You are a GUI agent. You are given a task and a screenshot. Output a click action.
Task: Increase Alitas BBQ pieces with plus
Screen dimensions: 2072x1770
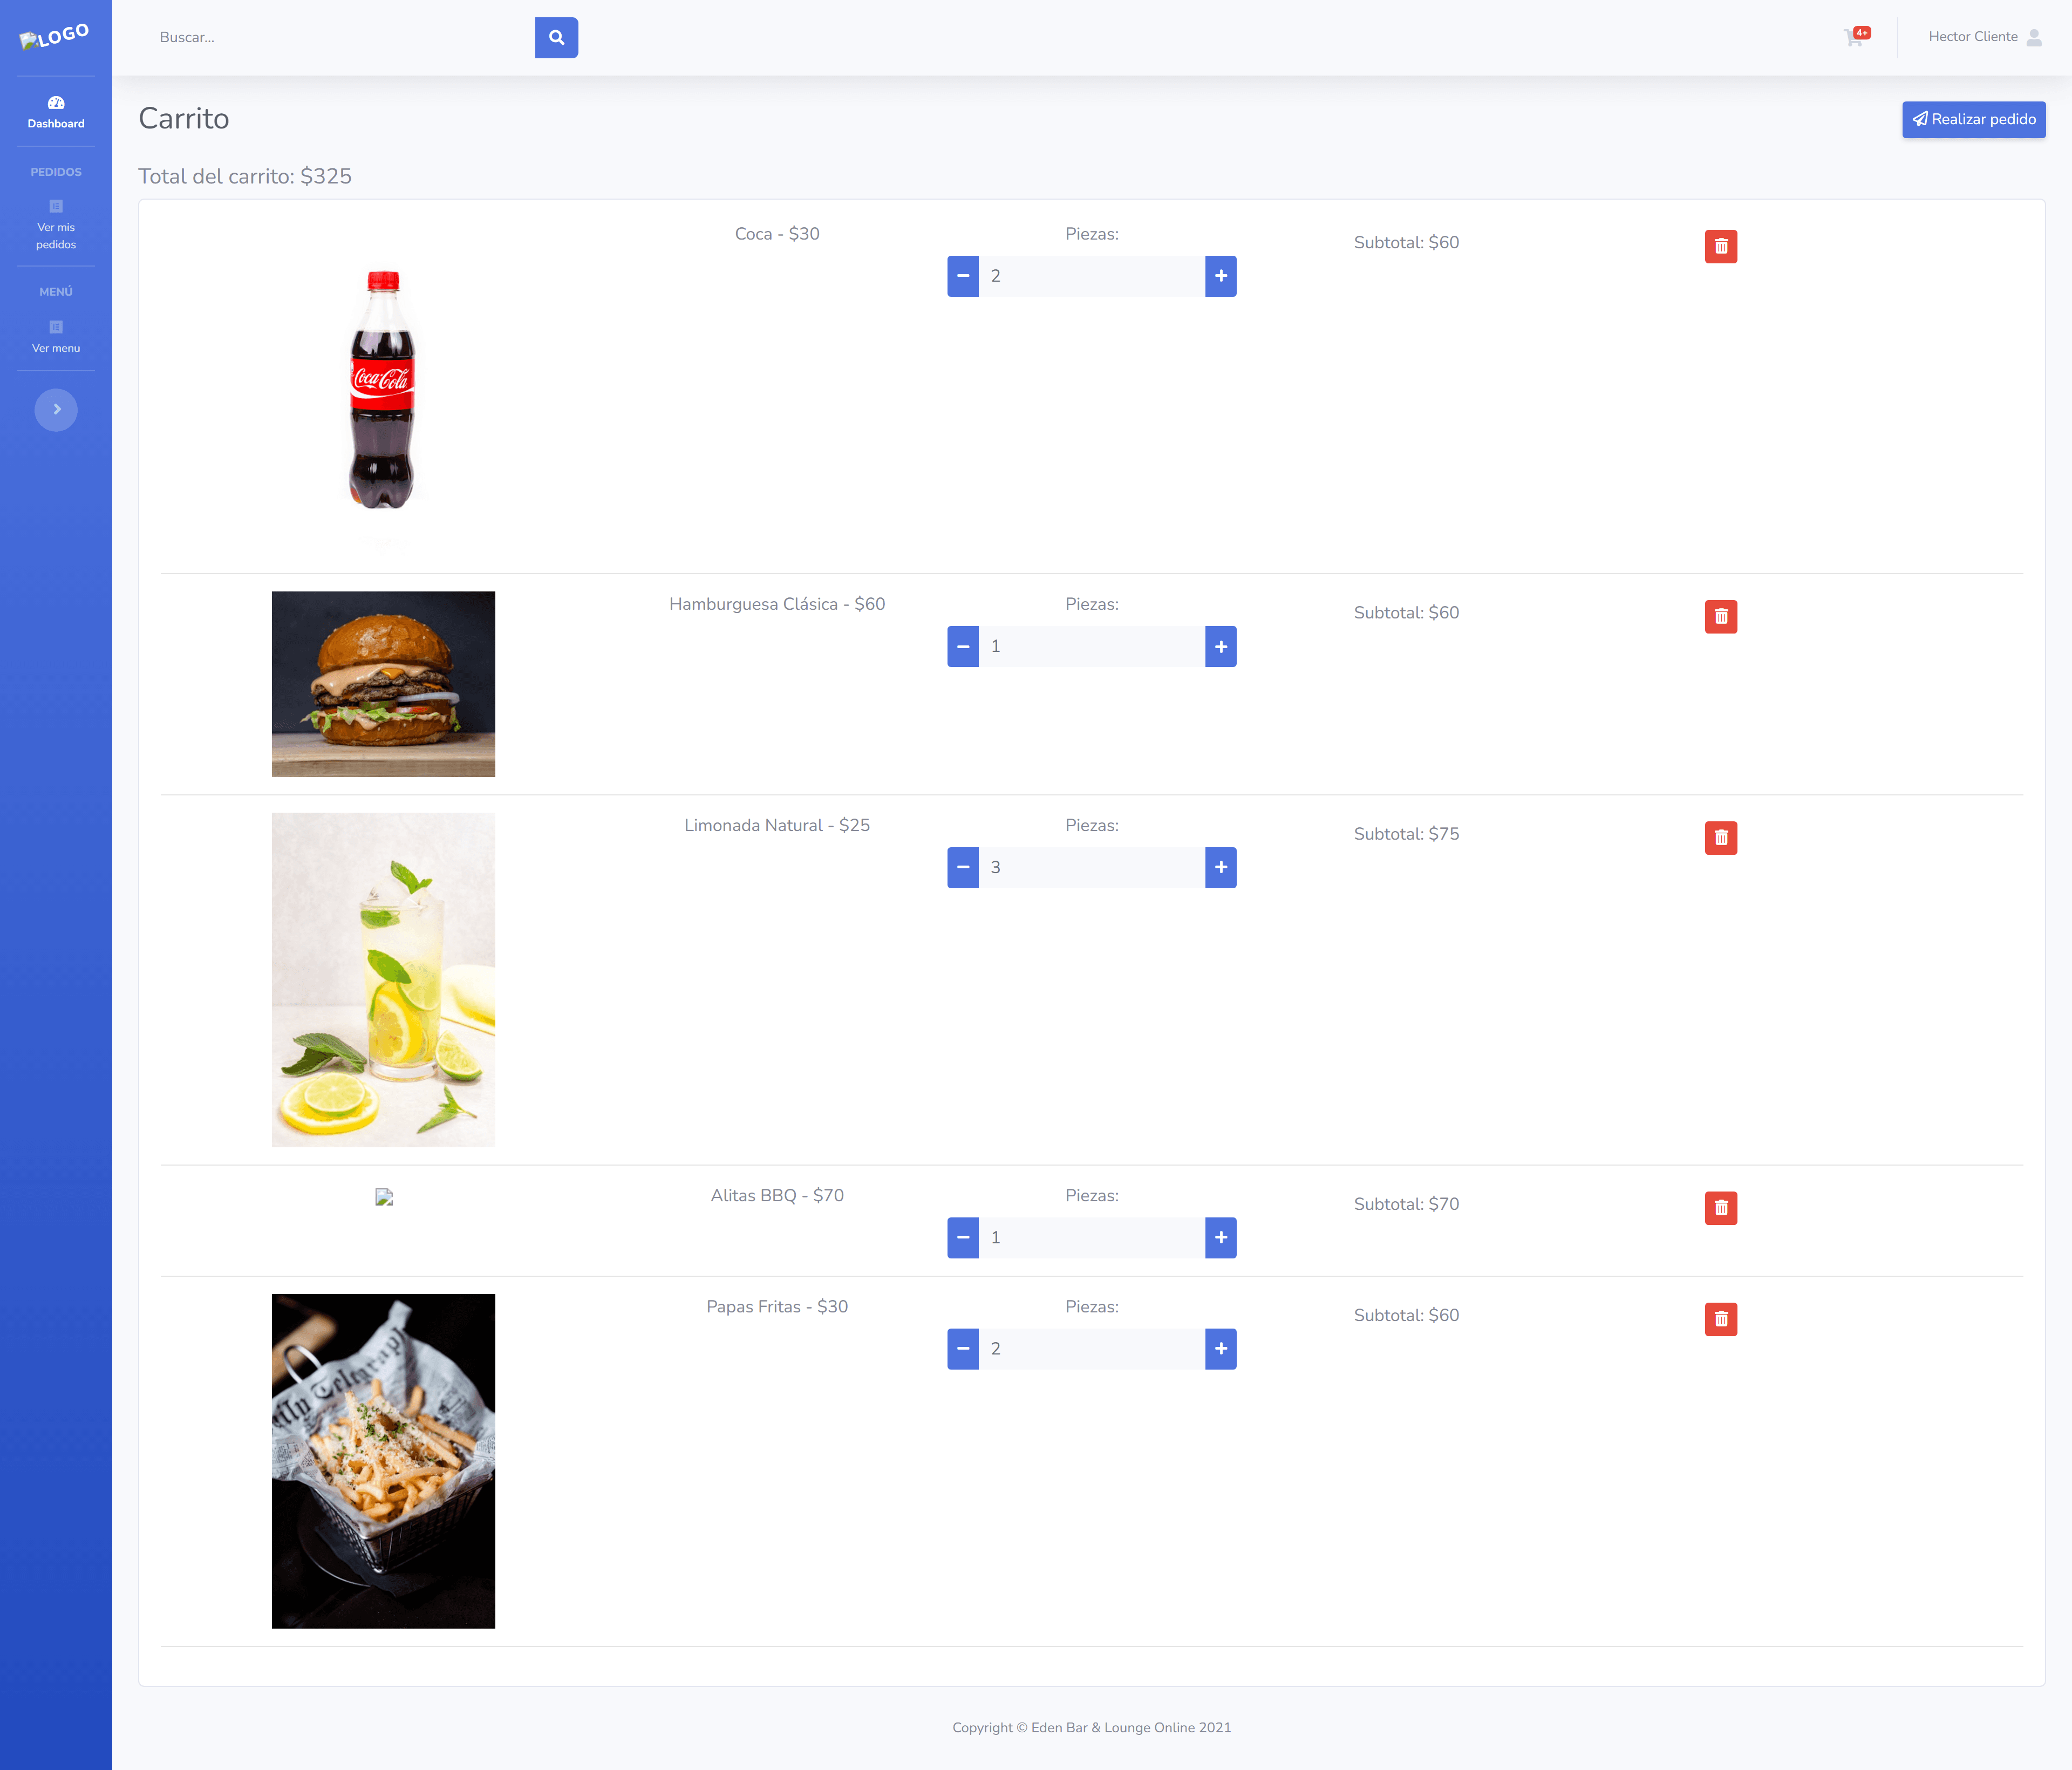click(1221, 1238)
